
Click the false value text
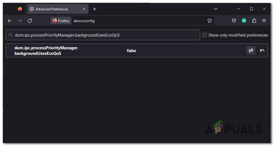tap(131, 51)
